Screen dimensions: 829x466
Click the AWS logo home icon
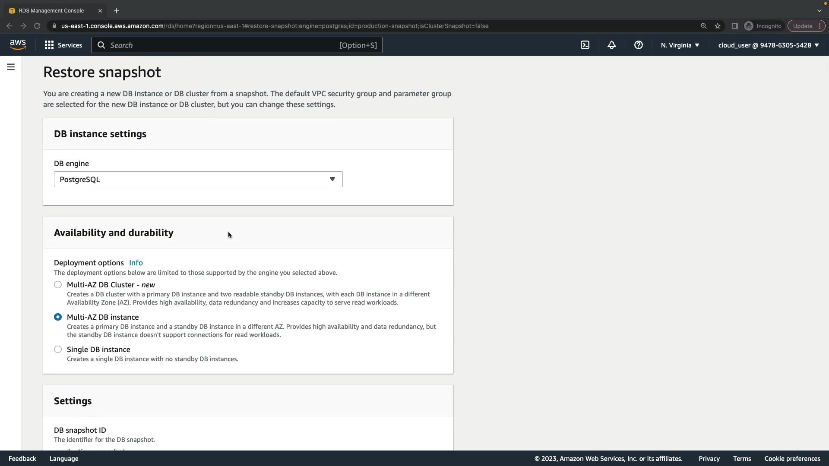tap(18, 45)
